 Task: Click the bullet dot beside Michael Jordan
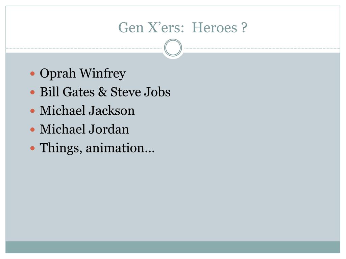[32, 129]
